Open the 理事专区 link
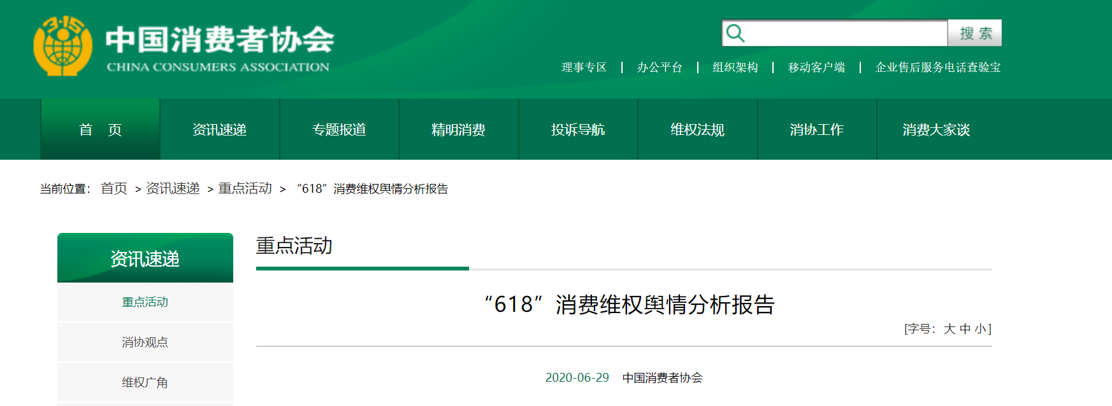This screenshot has width=1112, height=406. click(584, 67)
